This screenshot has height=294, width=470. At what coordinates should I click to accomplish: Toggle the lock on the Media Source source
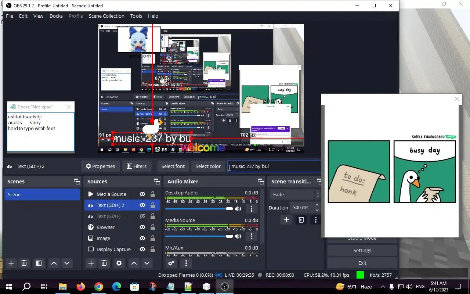tap(153, 194)
